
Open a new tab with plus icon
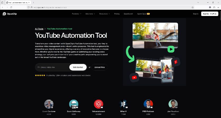(34, 3)
